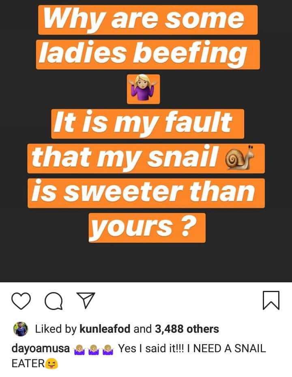Click the "ladies beefing" text line
This screenshot has width=292, height=377.
(x=148, y=54)
